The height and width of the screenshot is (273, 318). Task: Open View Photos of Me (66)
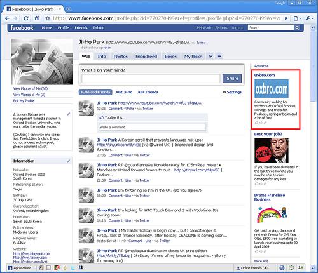click(x=31, y=88)
